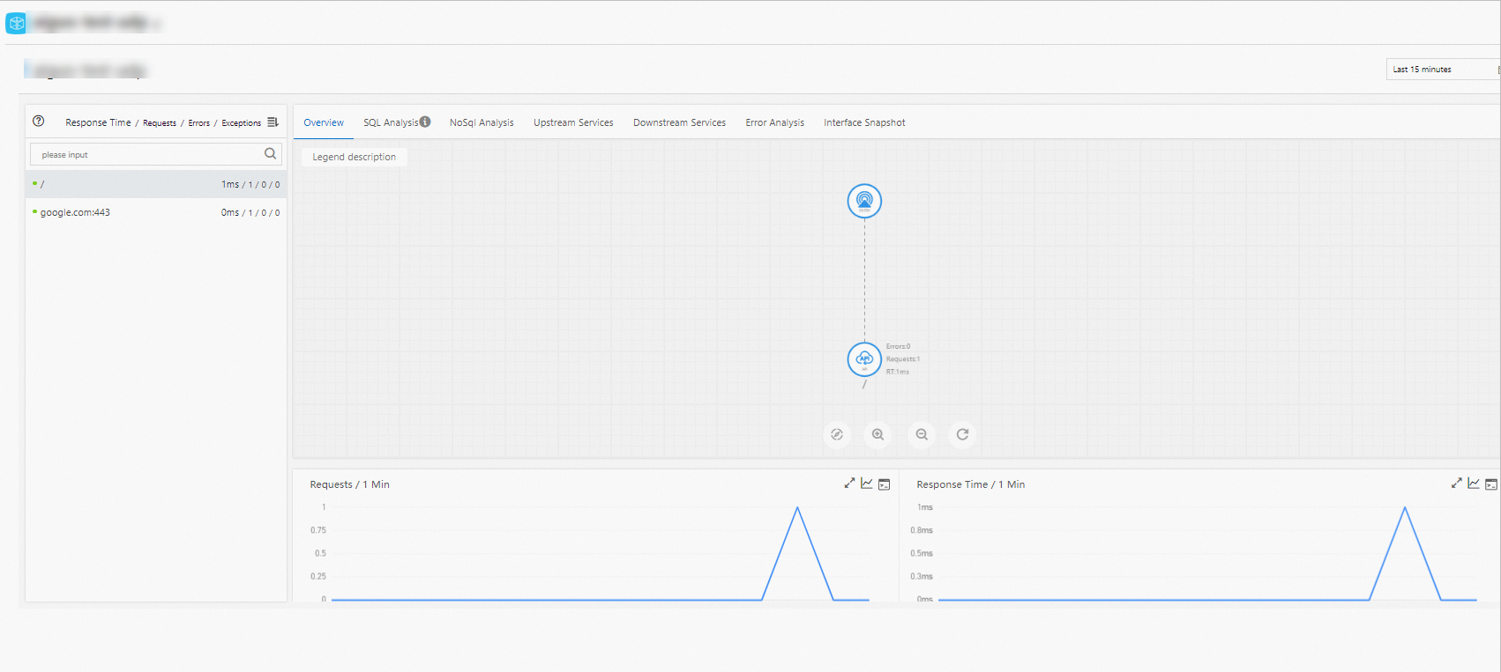Select the google.com:443 row
This screenshot has width=1501, height=672.
(x=156, y=212)
